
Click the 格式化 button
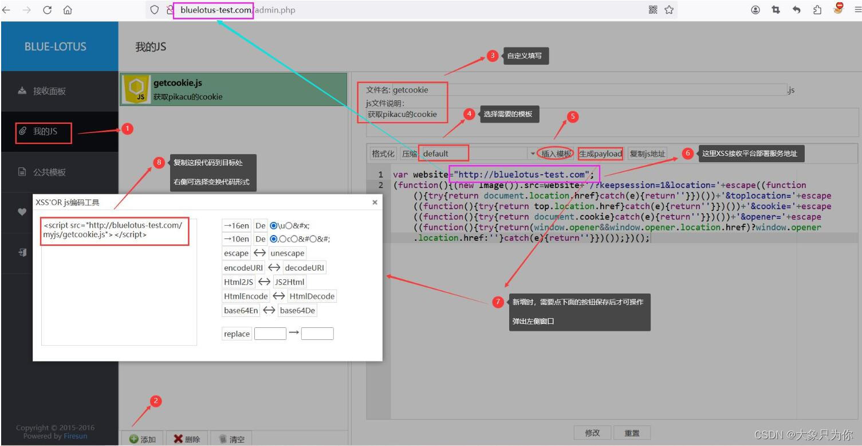[x=383, y=154]
